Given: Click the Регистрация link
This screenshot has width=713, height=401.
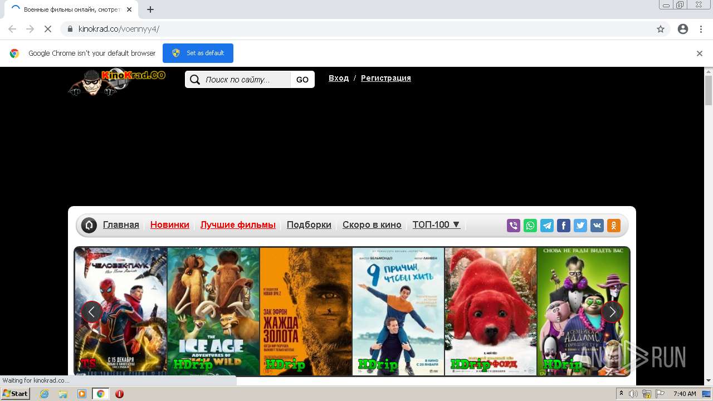Looking at the screenshot, I should pyautogui.click(x=386, y=78).
